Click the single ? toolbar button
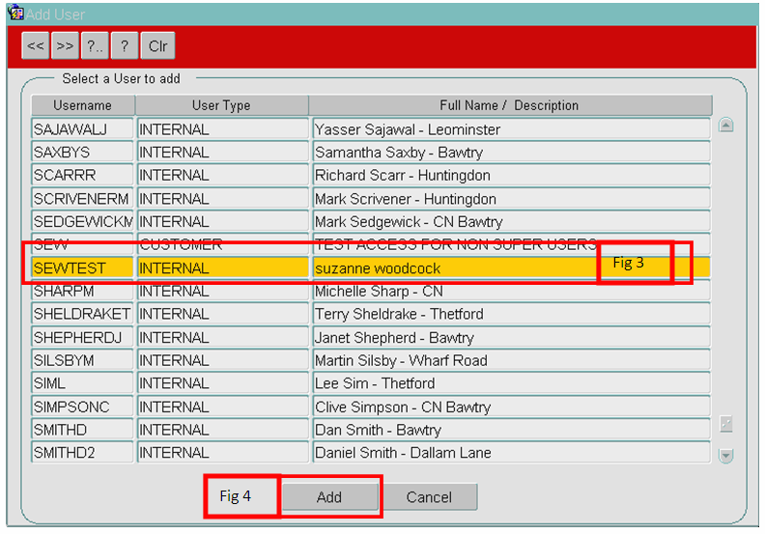 tap(125, 45)
